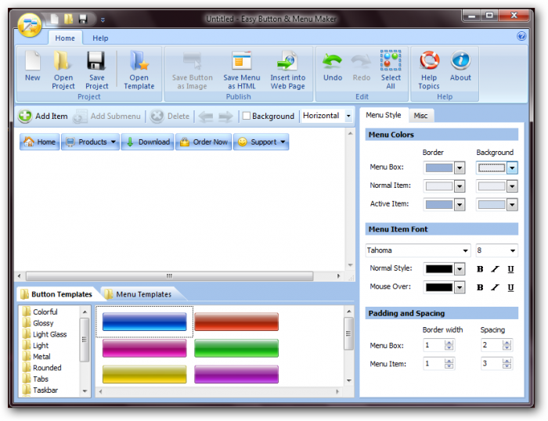Toggle underline for Normal Style
The image size is (548, 421).
[x=510, y=269]
